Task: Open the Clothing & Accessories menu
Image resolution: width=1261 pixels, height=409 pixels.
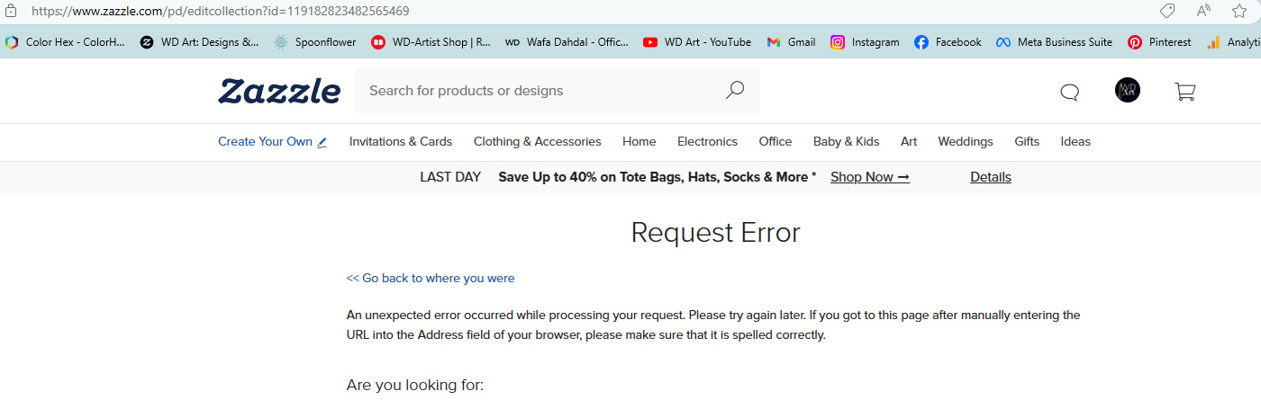Action: [x=538, y=141]
